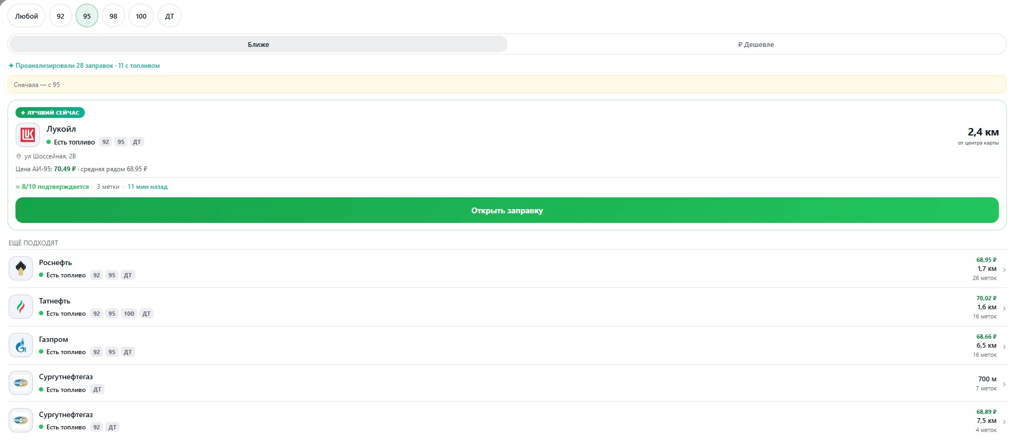The width and height of the screenshot is (1017, 440).
Task: Click the 68,89 ₽ price
Action: click(986, 412)
